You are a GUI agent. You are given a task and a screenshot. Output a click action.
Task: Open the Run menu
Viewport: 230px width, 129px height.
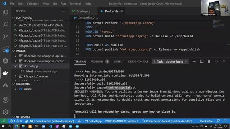[63, 4]
